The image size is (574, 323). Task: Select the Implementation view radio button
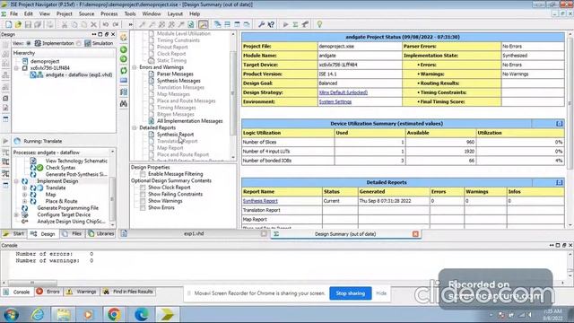(x=29, y=43)
